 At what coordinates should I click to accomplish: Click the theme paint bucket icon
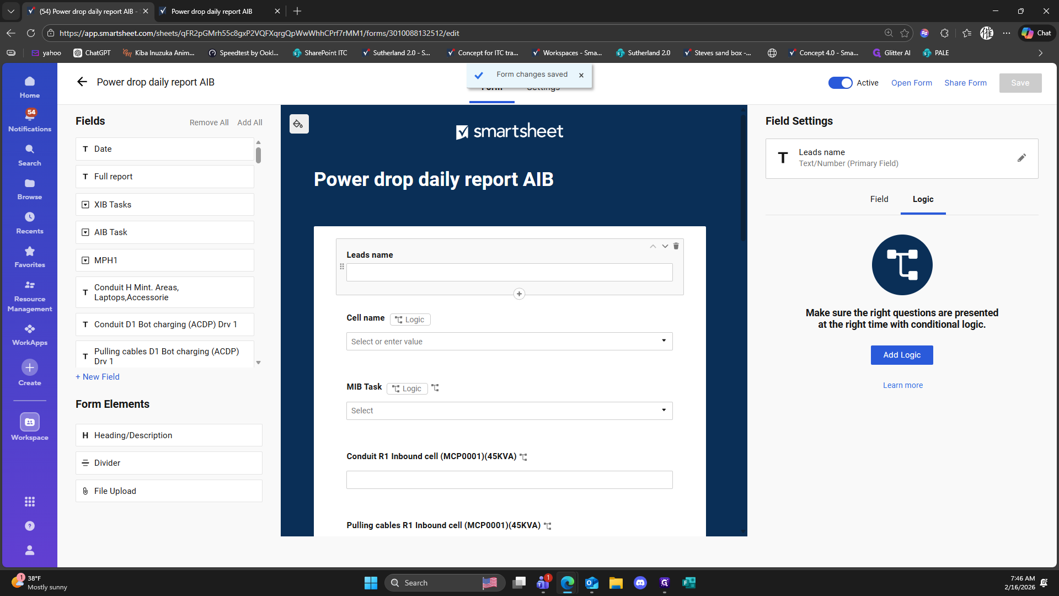298,124
